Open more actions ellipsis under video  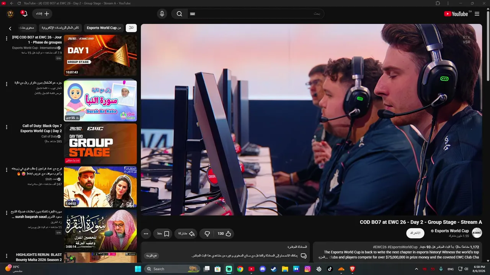(x=146, y=234)
